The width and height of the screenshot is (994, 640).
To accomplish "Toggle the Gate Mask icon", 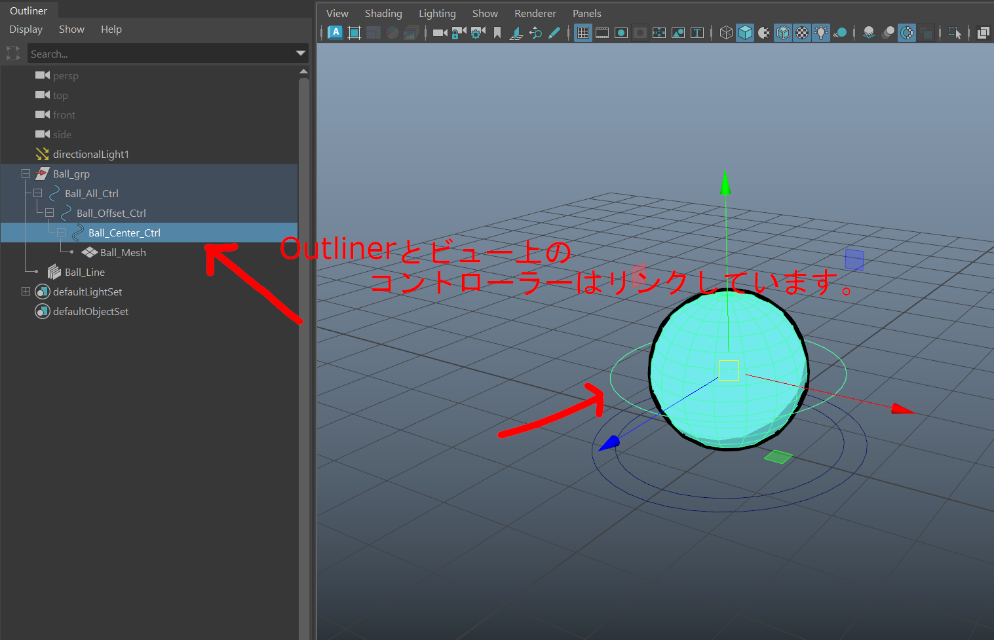I will [640, 33].
